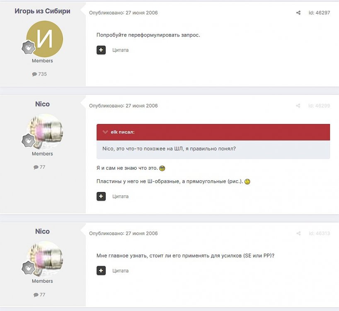Click Цитата in Игорь из Сибири's post
The width and height of the screenshot is (339, 311).
tap(121, 50)
